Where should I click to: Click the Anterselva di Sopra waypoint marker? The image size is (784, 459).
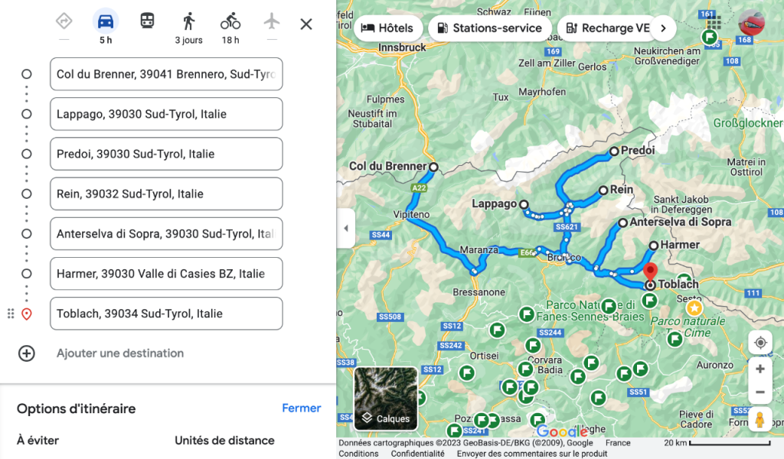click(622, 223)
